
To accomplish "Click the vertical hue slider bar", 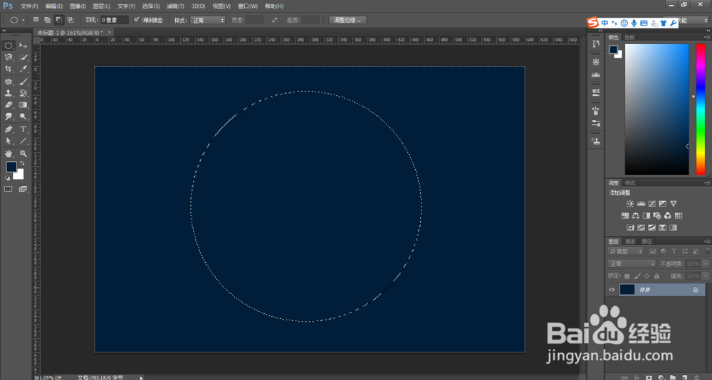I will point(700,109).
